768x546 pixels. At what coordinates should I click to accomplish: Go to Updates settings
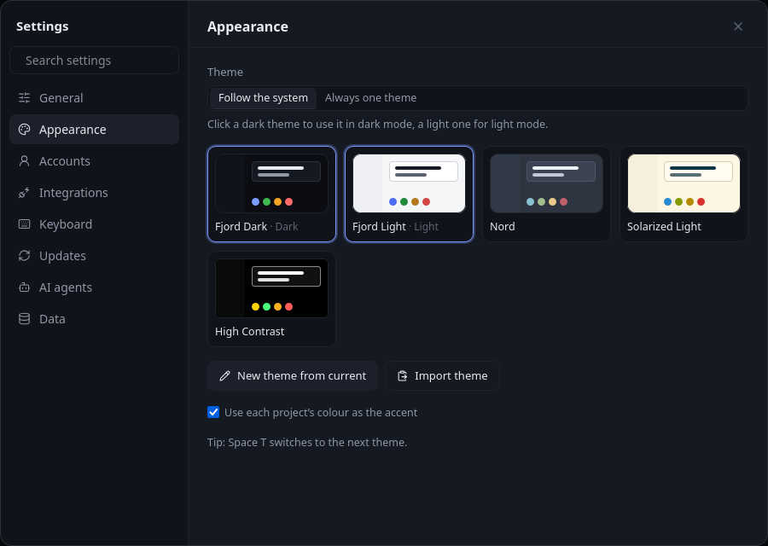(94, 256)
